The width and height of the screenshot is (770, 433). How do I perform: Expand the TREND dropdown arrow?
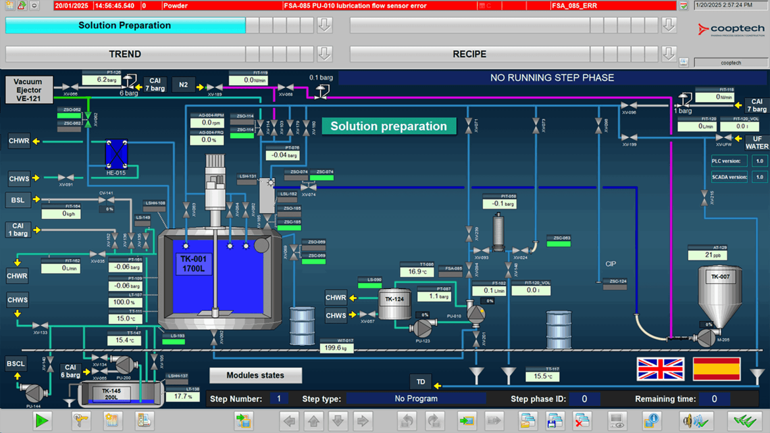point(324,54)
